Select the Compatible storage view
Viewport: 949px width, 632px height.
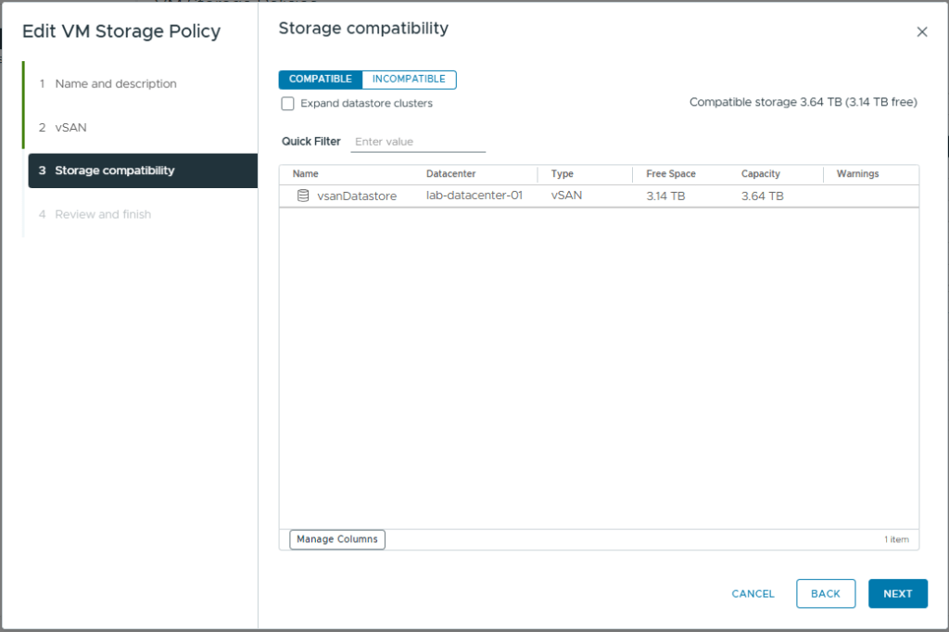click(320, 80)
